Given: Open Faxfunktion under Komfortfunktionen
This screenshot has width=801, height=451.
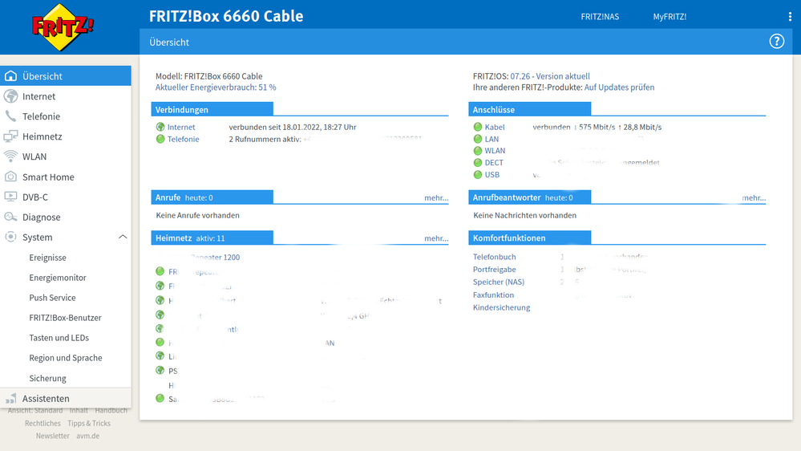Looking at the screenshot, I should click(x=493, y=295).
